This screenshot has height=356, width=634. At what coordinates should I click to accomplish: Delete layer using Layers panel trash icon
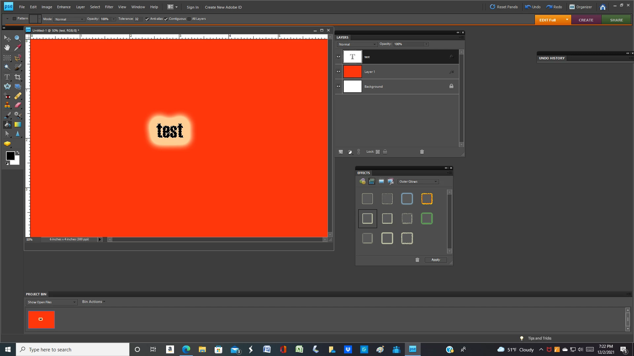[422, 152]
